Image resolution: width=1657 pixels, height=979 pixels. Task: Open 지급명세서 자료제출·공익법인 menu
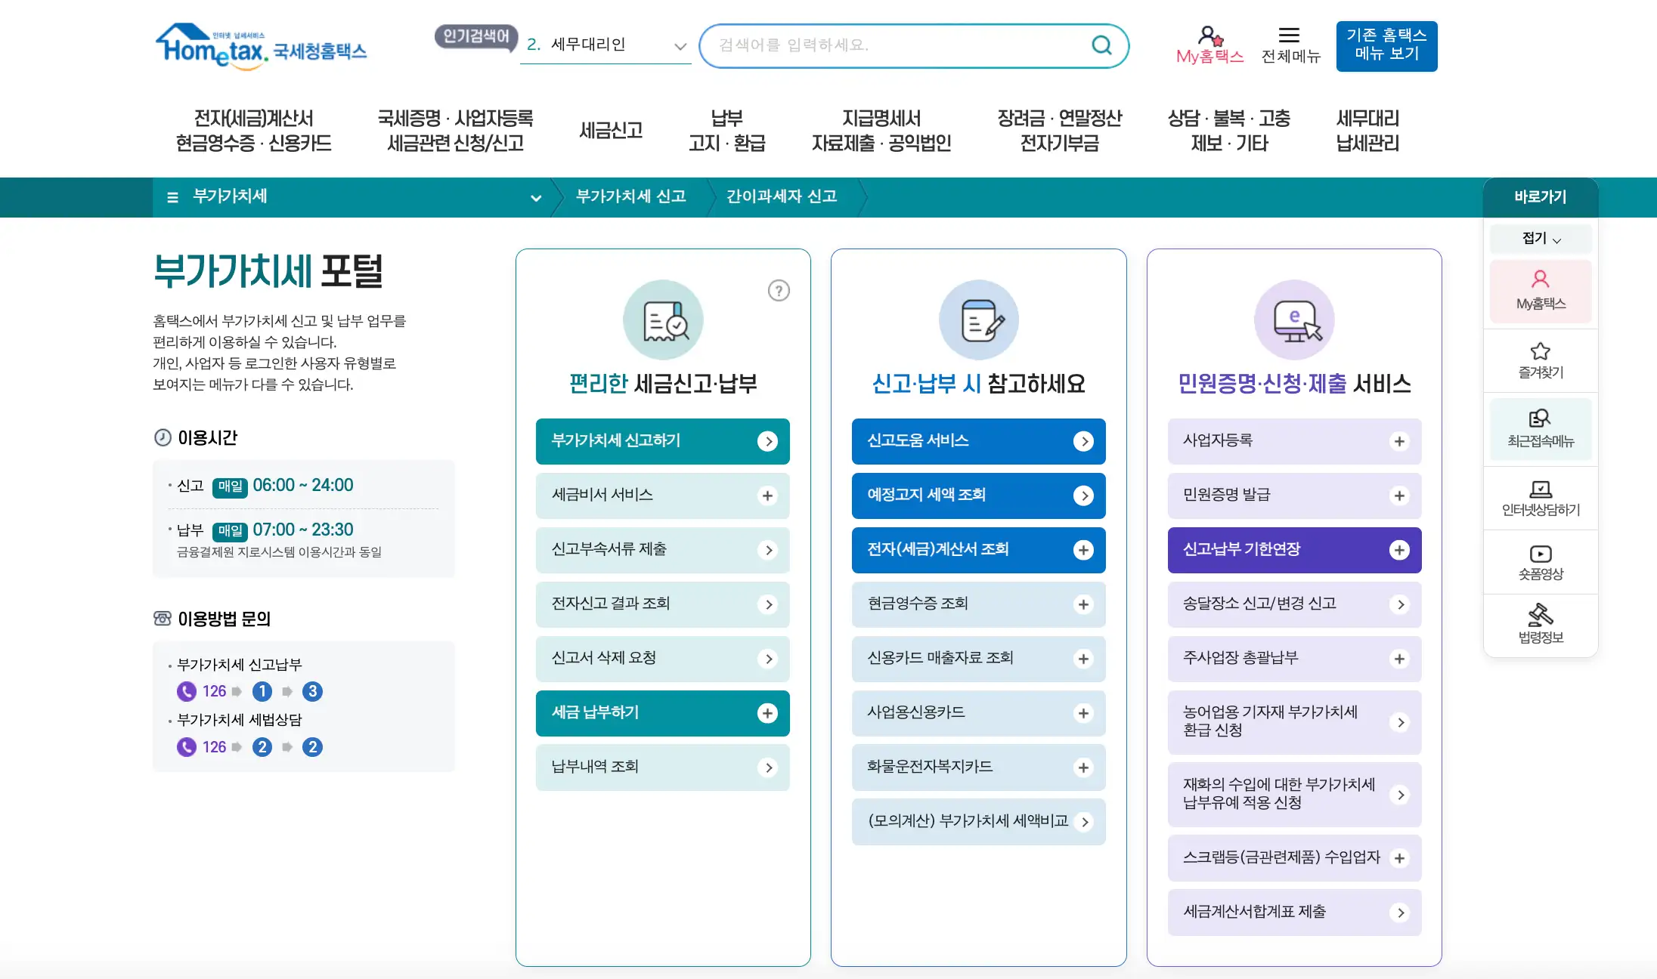tap(881, 131)
